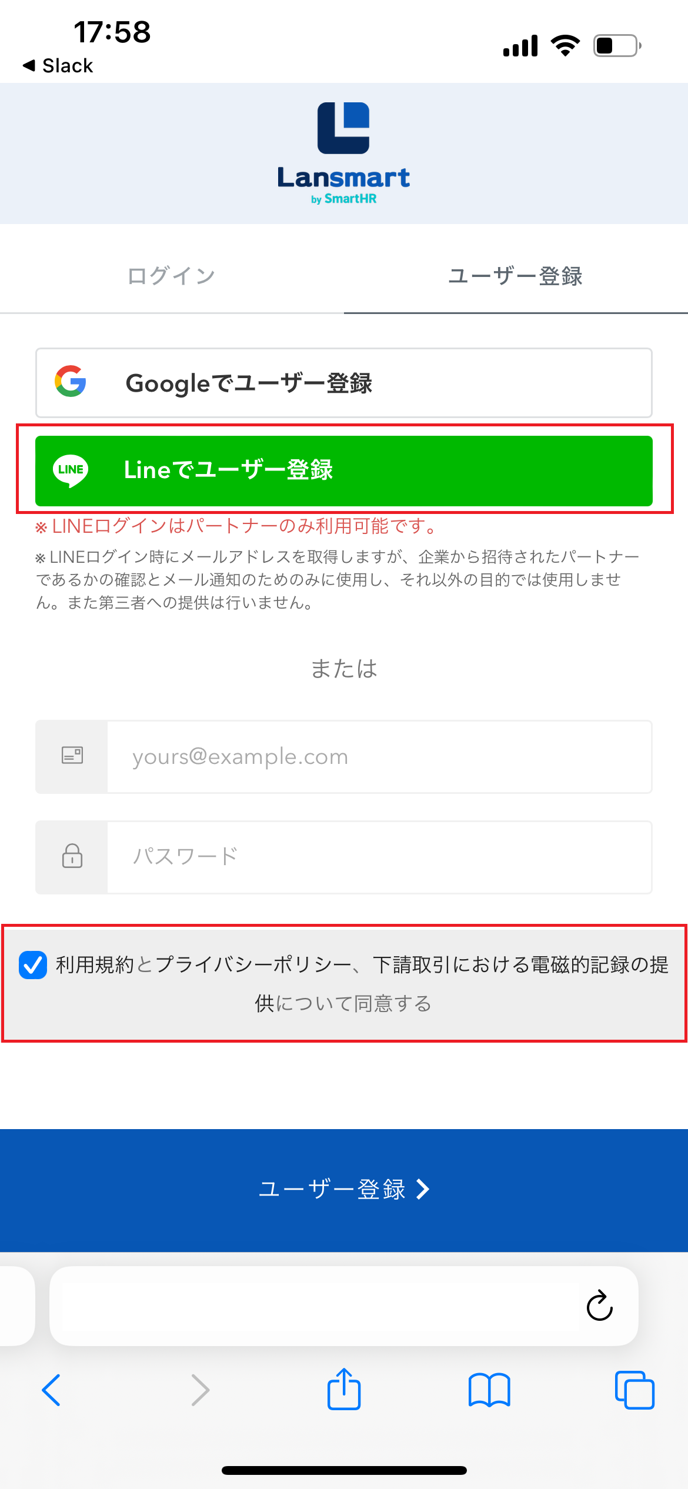Select the ユーザー登録 tab

tap(516, 275)
